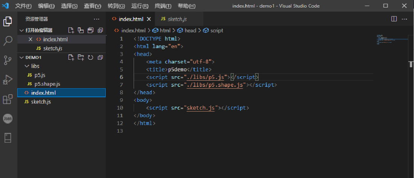Collapse the libs folder
The width and height of the screenshot is (414, 178).
point(27,66)
